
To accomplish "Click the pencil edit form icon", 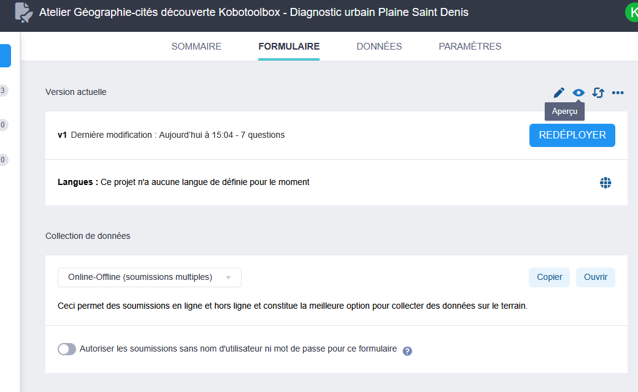I will coord(559,92).
